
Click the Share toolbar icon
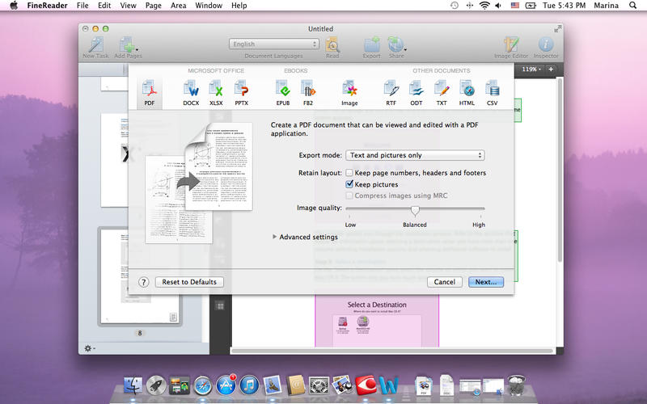396,48
